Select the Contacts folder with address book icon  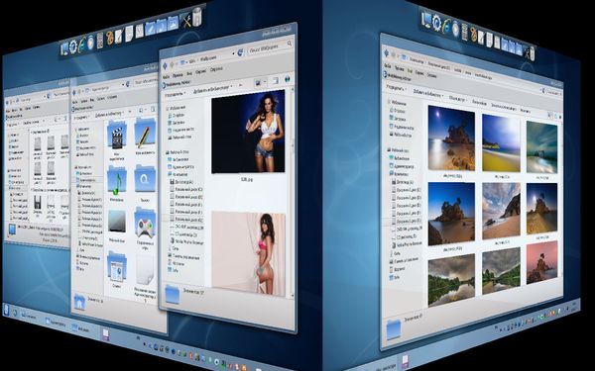pos(117,267)
